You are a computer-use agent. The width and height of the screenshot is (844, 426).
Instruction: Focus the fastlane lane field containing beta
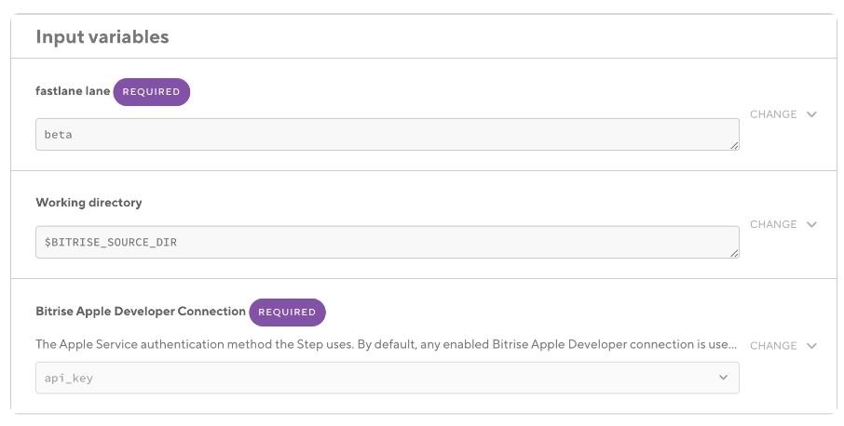(x=387, y=134)
